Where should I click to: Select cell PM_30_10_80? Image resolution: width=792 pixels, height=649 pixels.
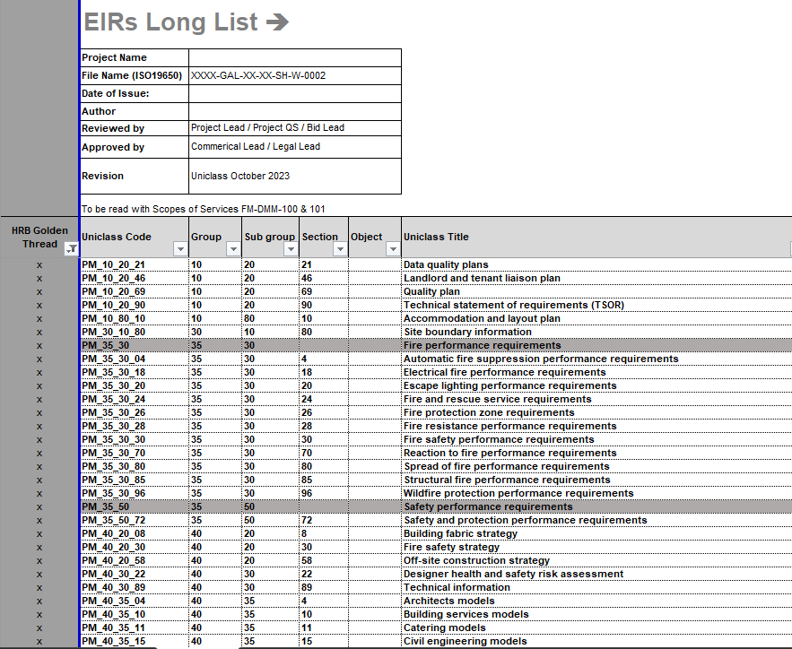click(135, 332)
